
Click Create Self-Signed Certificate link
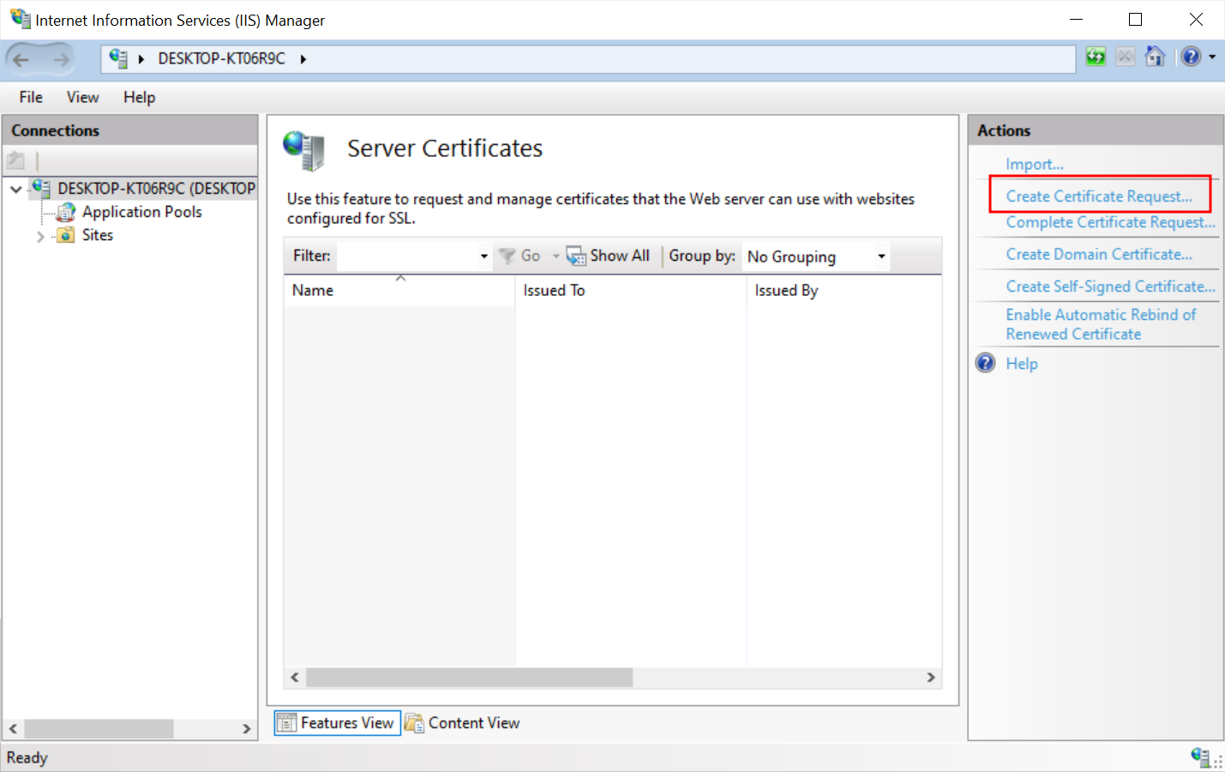tap(1110, 286)
